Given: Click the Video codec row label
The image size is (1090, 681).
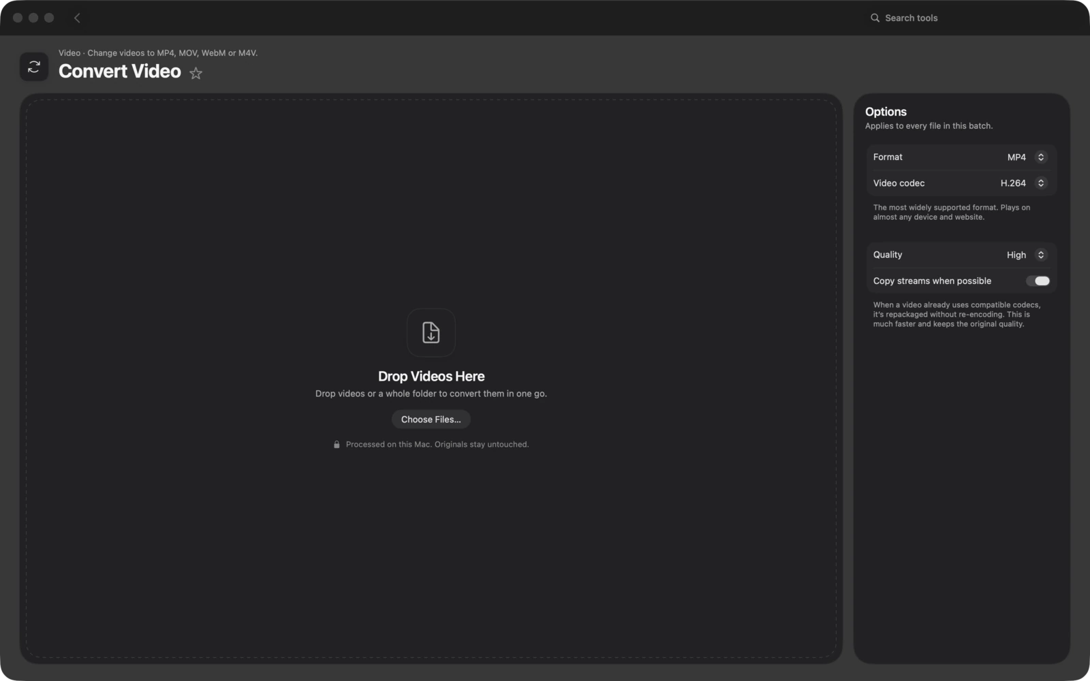Looking at the screenshot, I should [899, 183].
